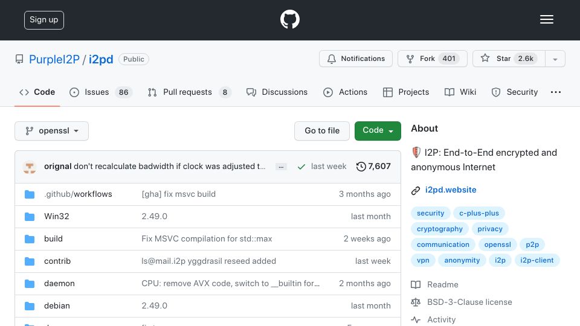580x326 pixels.
Task: Click the contrib folder icon
Action: (30, 261)
